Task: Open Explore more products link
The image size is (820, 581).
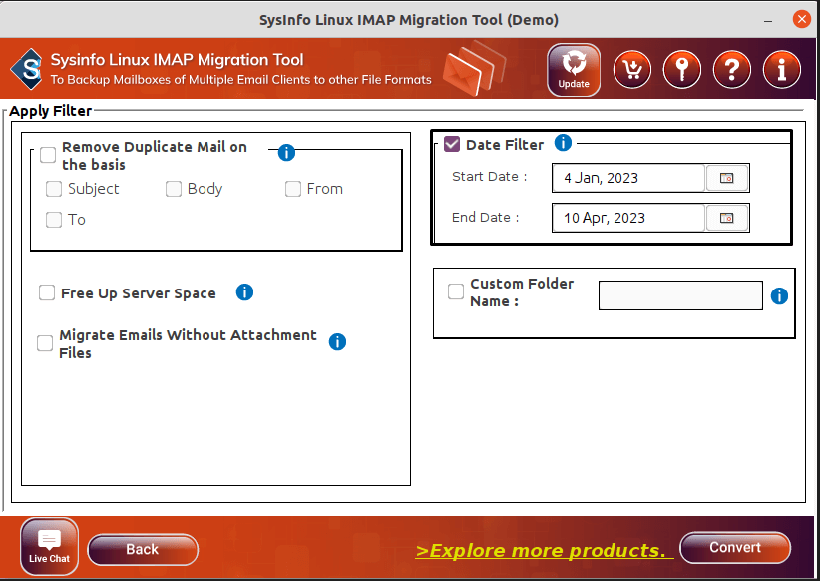Action: pyautogui.click(x=544, y=551)
